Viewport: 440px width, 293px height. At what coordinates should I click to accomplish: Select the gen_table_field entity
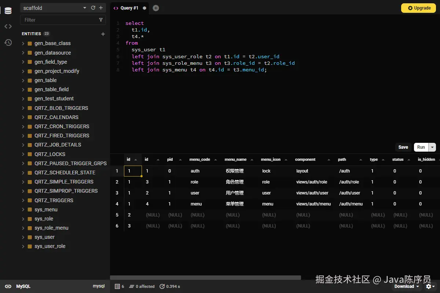[x=52, y=89]
